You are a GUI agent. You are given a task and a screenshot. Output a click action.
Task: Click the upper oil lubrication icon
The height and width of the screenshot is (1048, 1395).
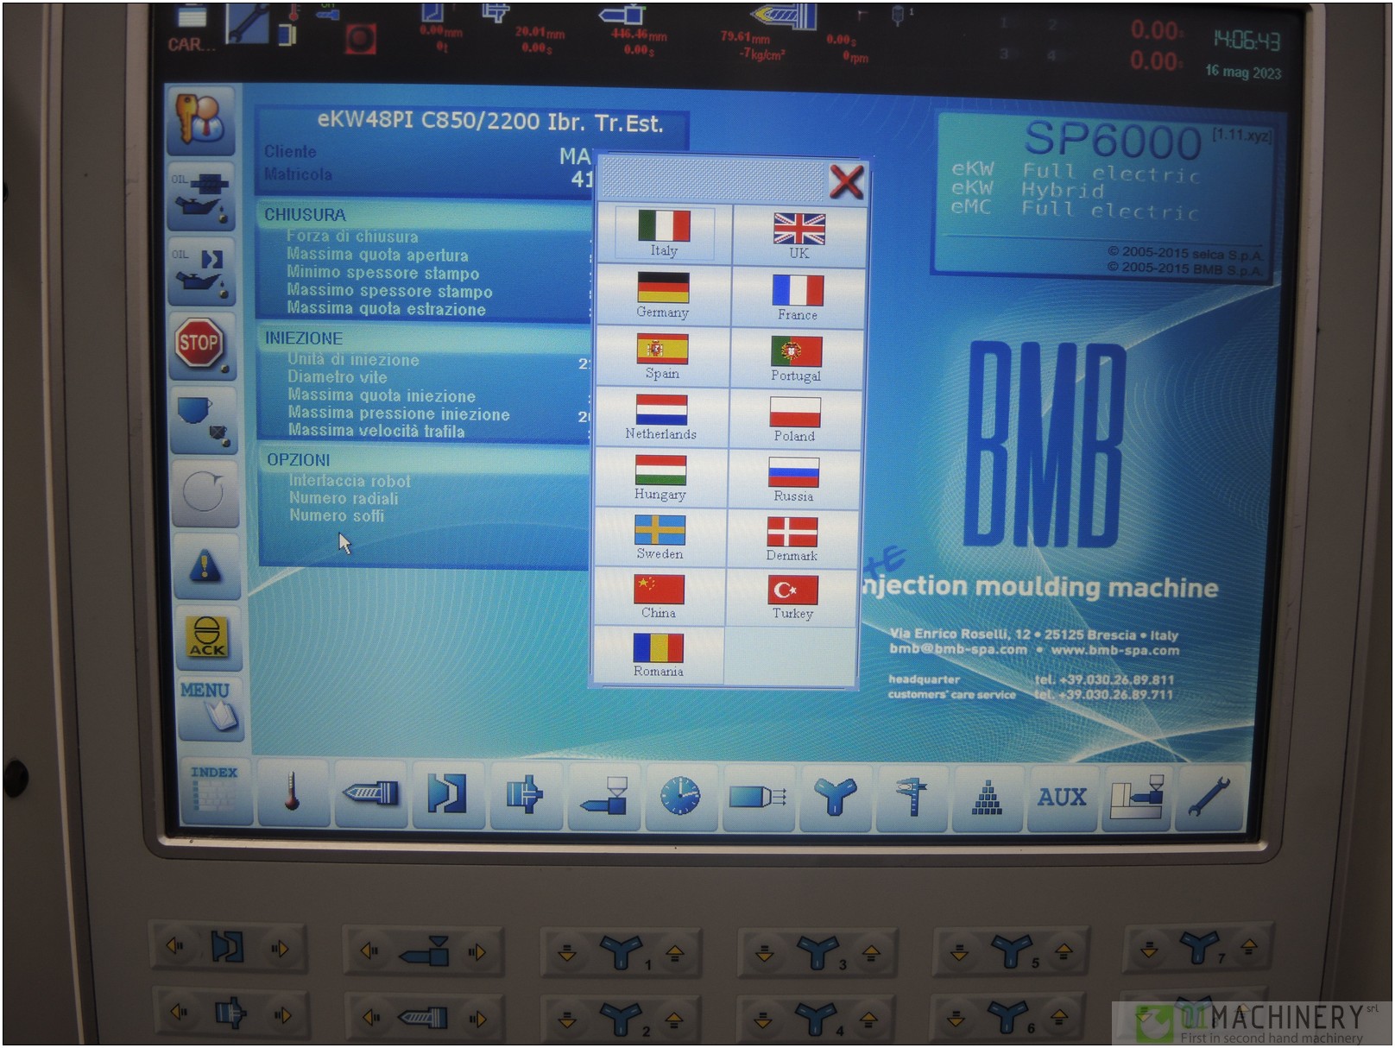200,198
